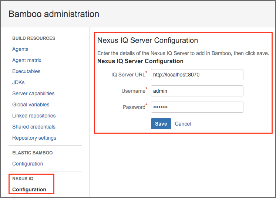Navigate to Global variables
Viewport: 276px width, 198px height.
pyautogui.click(x=31, y=105)
